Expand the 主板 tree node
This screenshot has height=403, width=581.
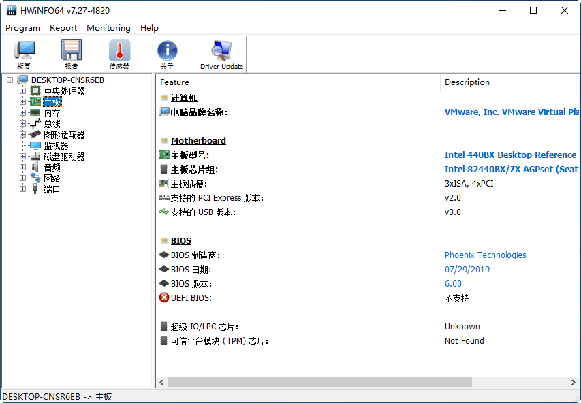click(22, 101)
